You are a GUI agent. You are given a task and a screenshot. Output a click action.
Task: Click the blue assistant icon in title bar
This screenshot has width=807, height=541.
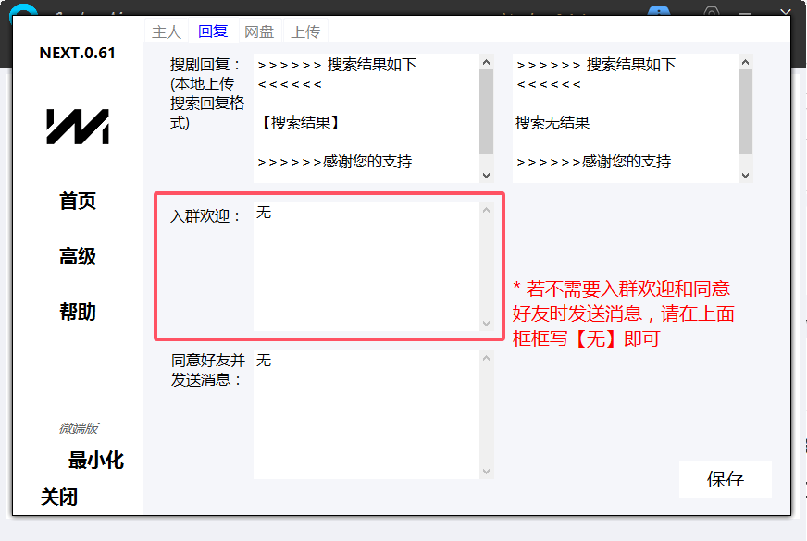(659, 8)
